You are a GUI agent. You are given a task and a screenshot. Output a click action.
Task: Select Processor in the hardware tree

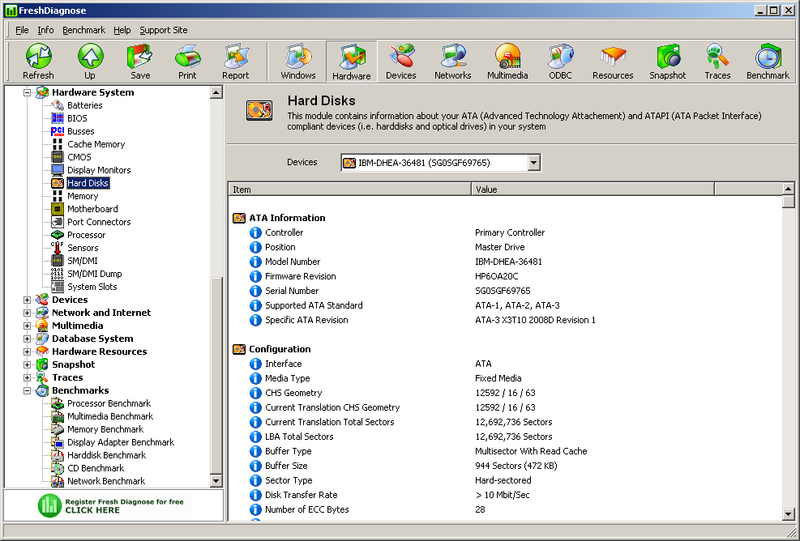point(86,235)
